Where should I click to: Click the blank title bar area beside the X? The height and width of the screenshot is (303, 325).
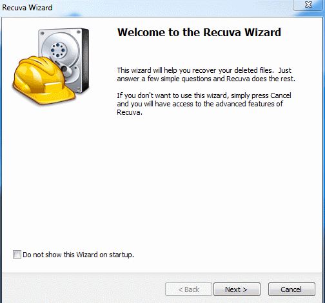tap(172, 8)
